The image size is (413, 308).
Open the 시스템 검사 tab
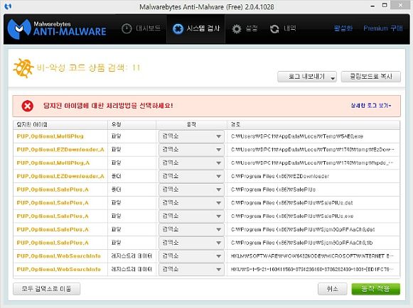[x=196, y=28]
